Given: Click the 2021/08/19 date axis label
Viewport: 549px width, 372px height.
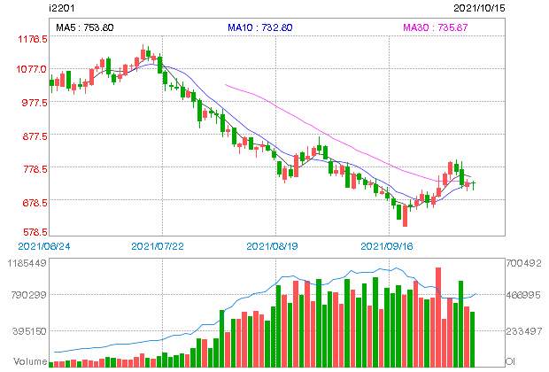Looking at the screenshot, I should (272, 246).
